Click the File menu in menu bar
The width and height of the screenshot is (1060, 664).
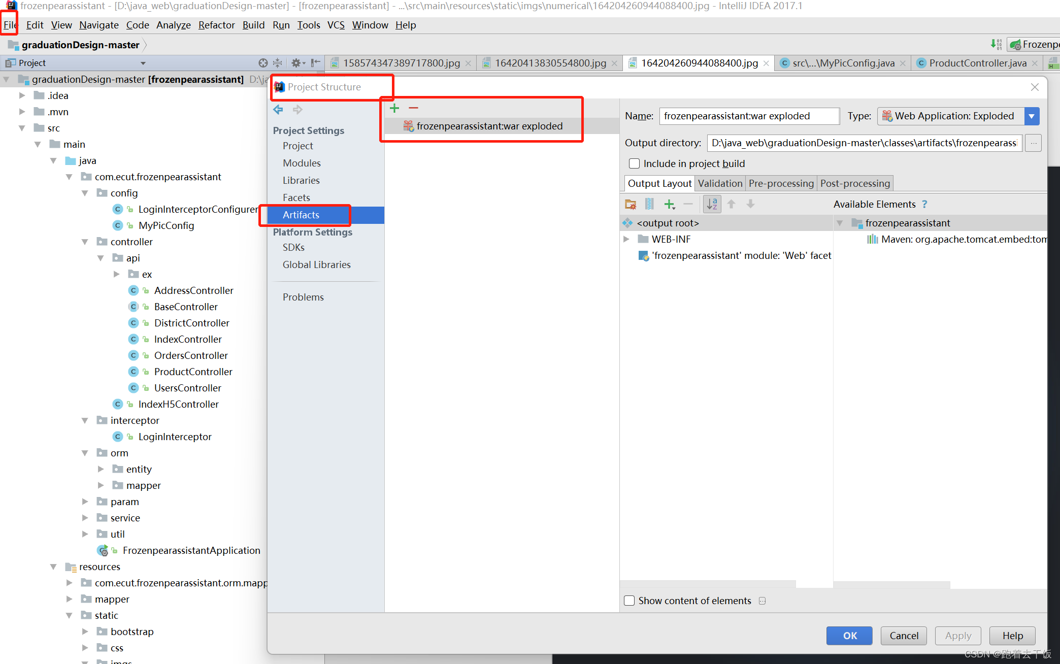(11, 25)
